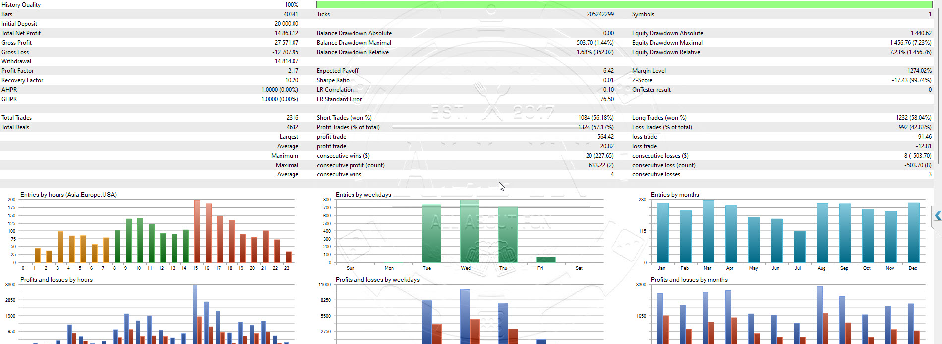Select the value '14 814.07'

(x=287, y=61)
